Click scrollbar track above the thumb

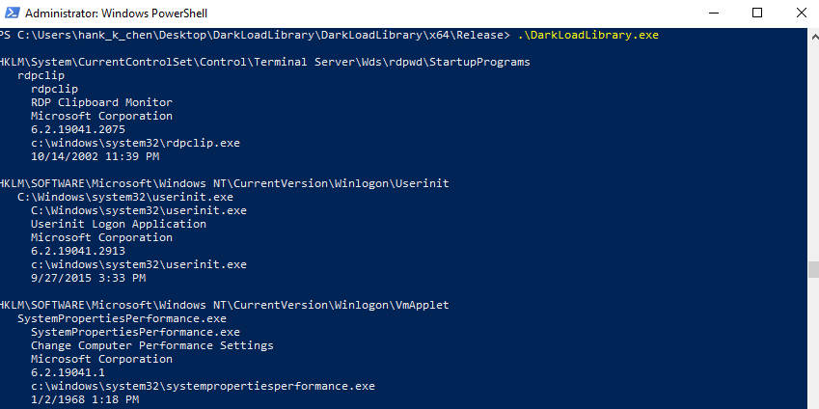click(x=814, y=151)
